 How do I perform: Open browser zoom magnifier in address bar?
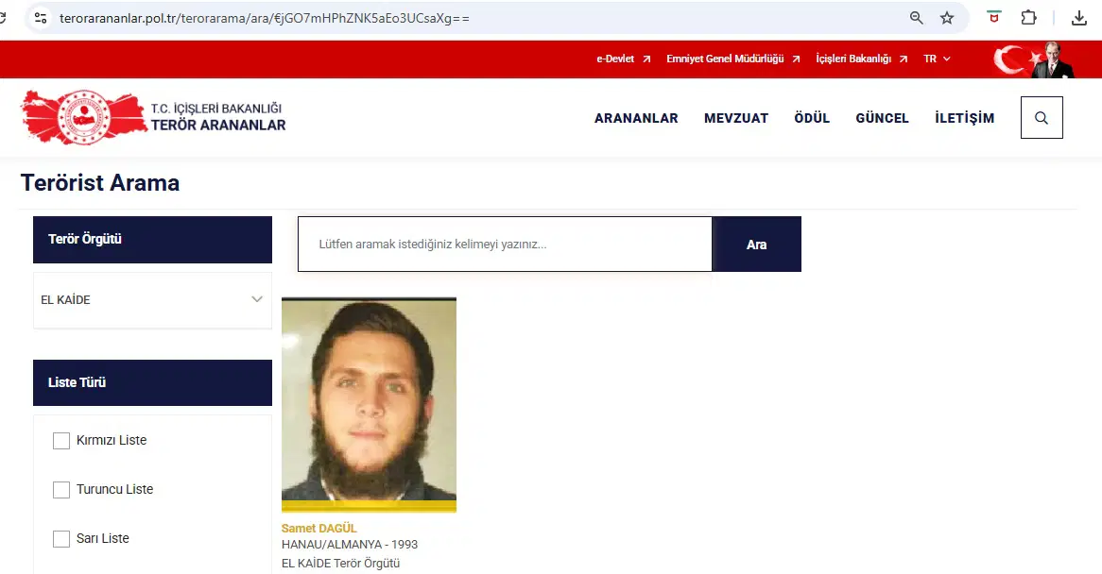(x=917, y=18)
